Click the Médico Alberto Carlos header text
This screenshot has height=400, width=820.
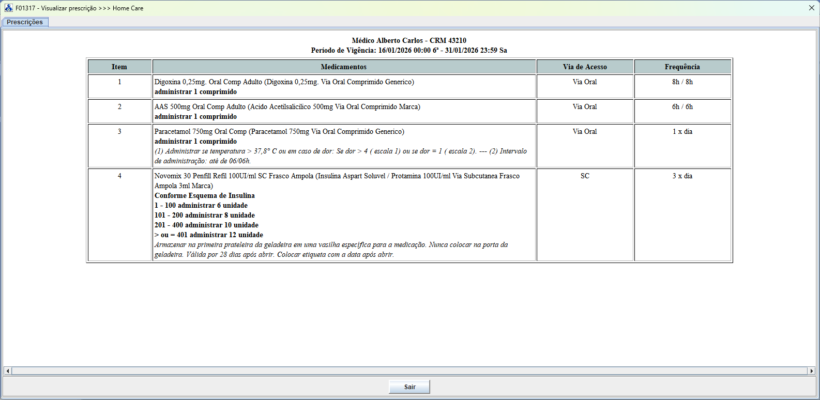click(x=409, y=40)
